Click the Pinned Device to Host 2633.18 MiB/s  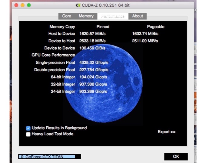pyautogui.click(x=92, y=41)
